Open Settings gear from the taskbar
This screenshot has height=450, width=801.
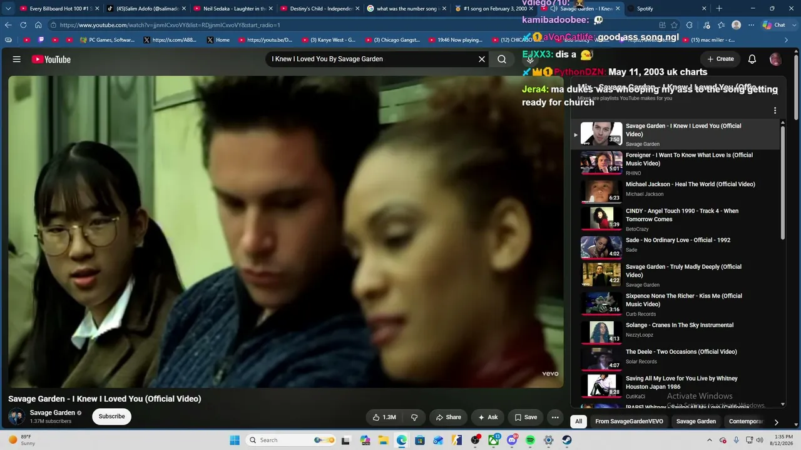point(549,440)
